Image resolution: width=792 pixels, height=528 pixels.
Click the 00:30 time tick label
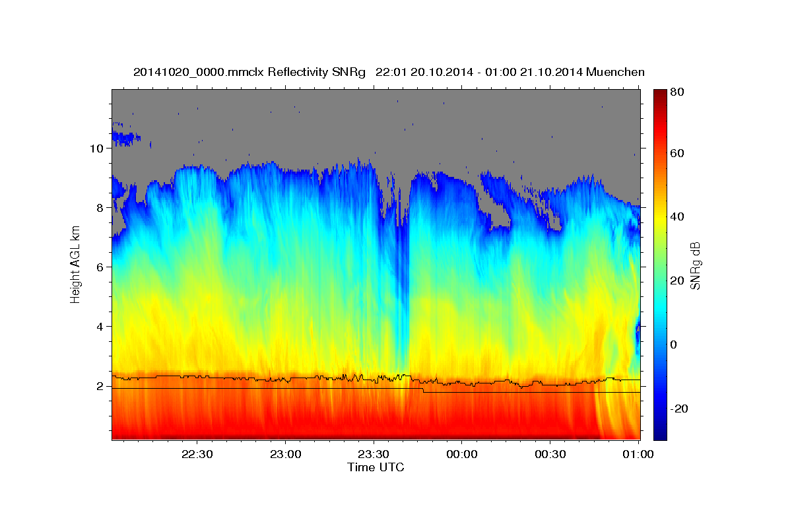point(550,454)
